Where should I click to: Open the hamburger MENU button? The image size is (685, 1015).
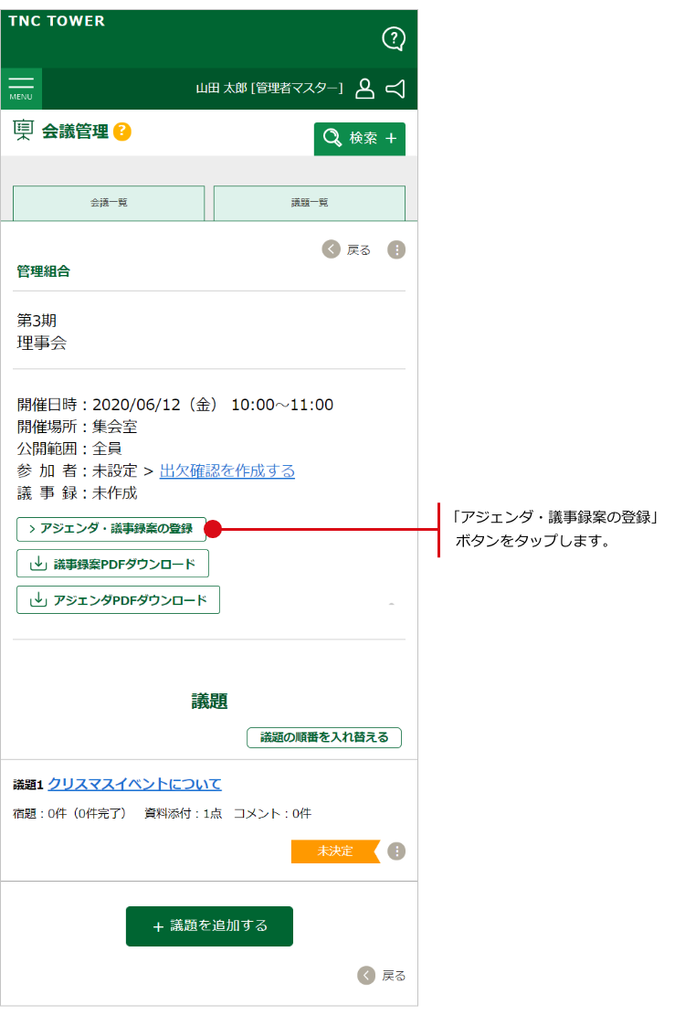point(21,89)
